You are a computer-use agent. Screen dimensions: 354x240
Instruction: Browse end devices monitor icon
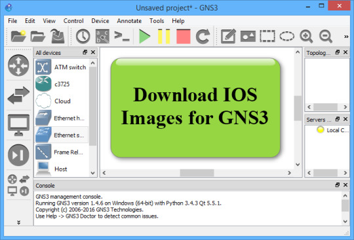click(x=18, y=125)
